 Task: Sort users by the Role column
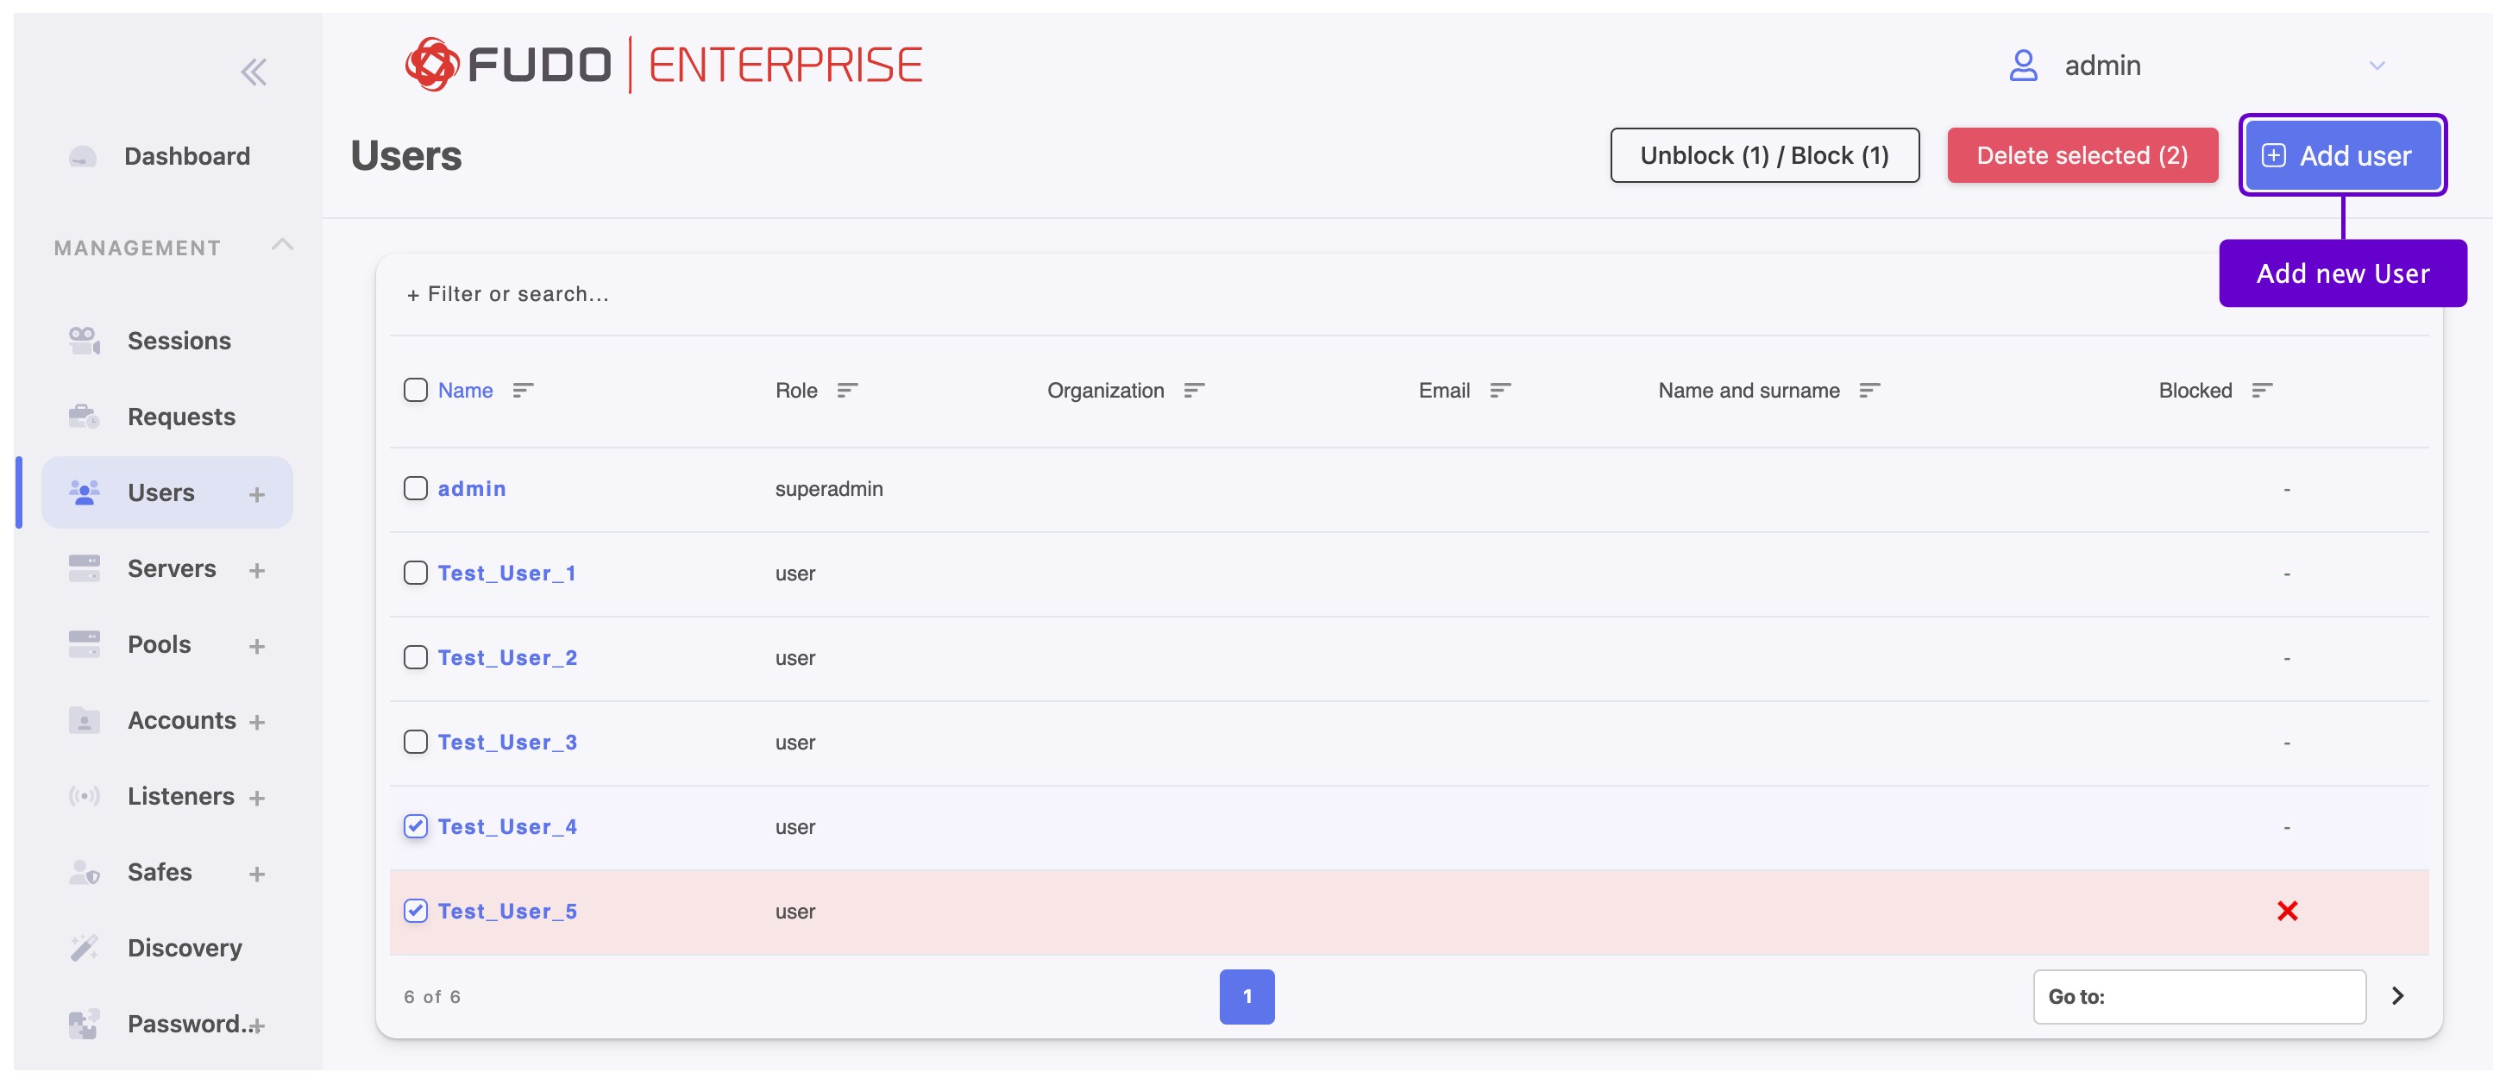click(x=846, y=390)
